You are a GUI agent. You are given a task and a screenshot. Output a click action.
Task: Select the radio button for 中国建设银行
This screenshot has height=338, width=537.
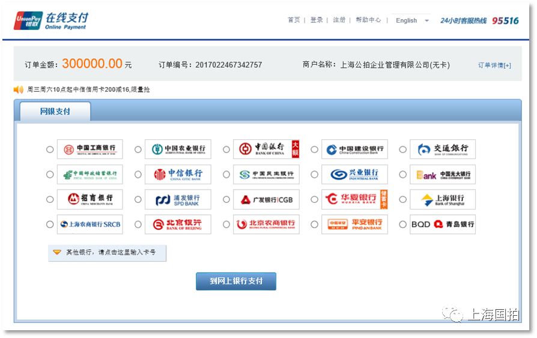pyautogui.click(x=314, y=149)
